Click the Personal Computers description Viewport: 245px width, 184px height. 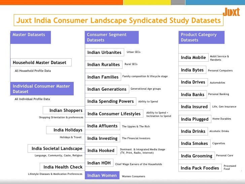pos(220,70)
